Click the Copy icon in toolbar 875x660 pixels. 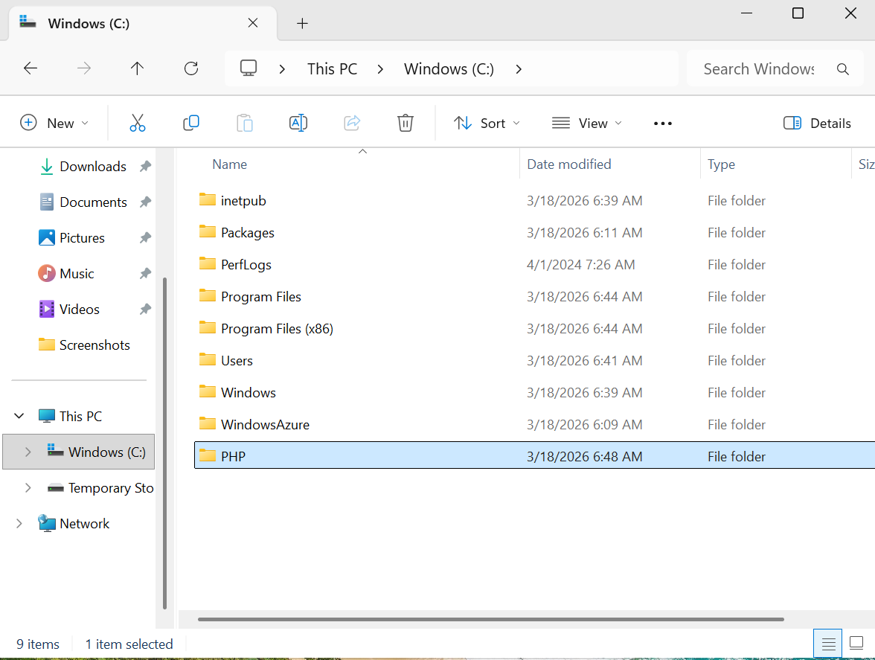coord(190,123)
